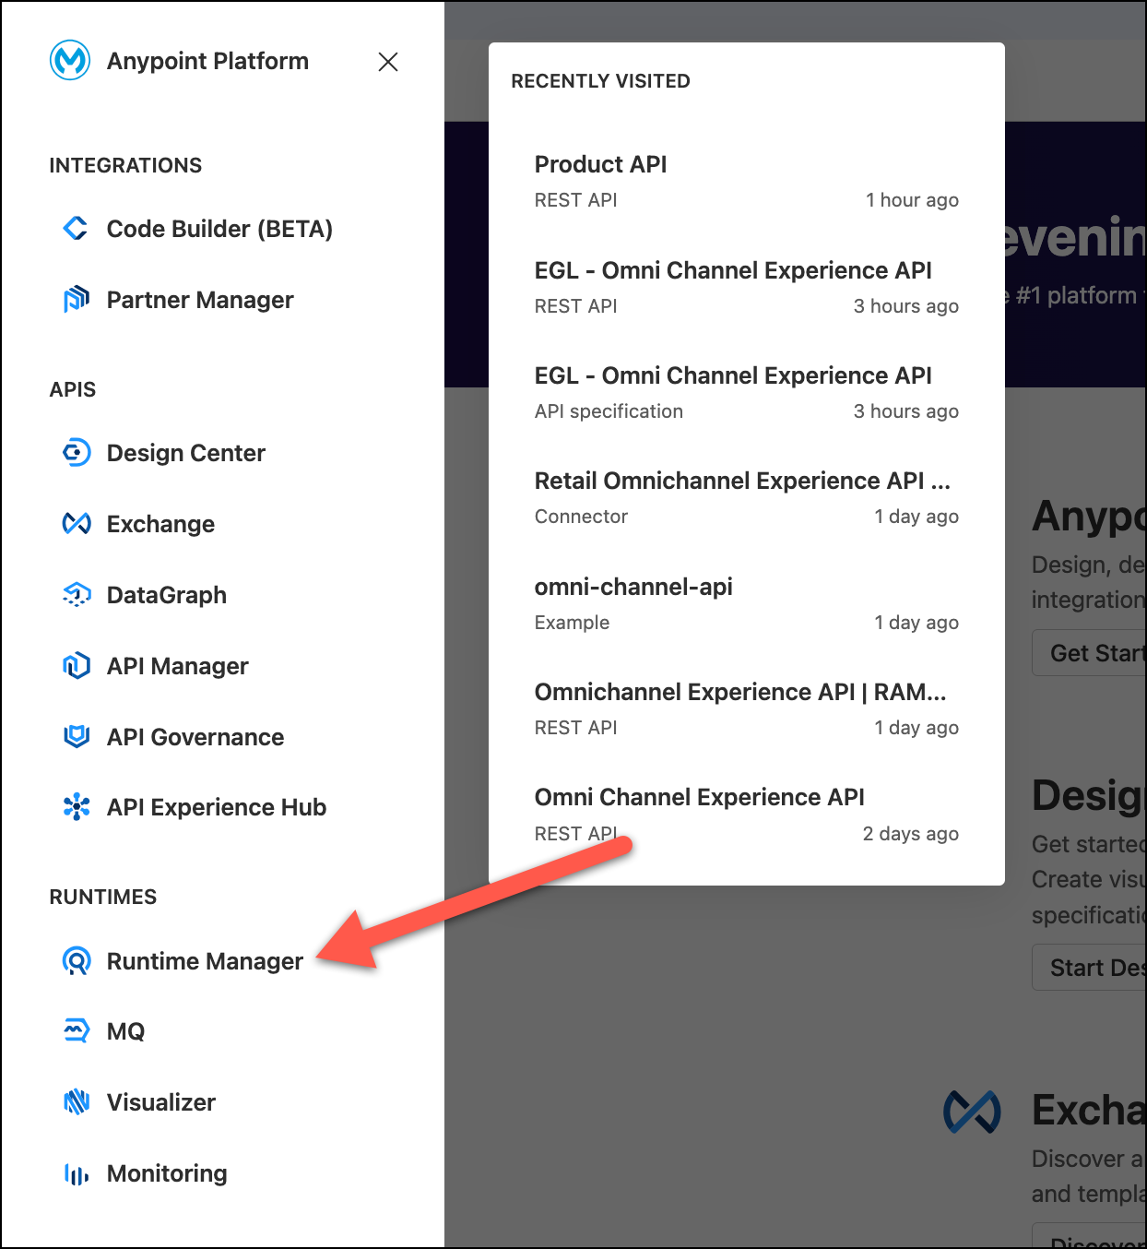Screen dimensions: 1147x1249
Task: Click the '1 hour ago' timestamp
Action: pos(912,200)
